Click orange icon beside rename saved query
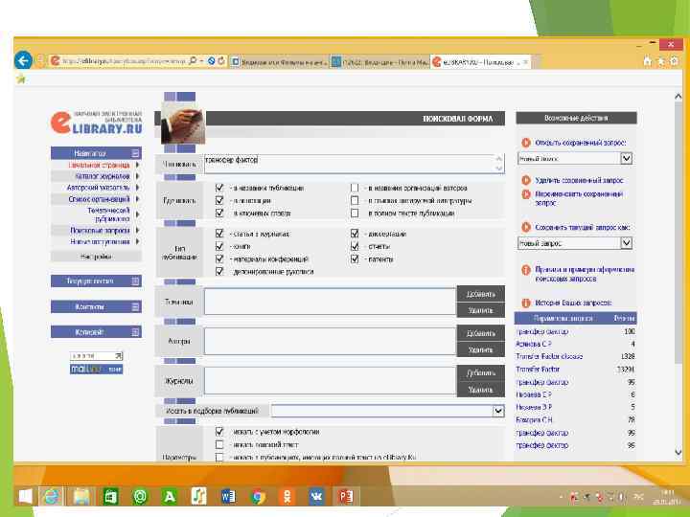Viewport: 690px width, 517px height. pyautogui.click(x=526, y=194)
